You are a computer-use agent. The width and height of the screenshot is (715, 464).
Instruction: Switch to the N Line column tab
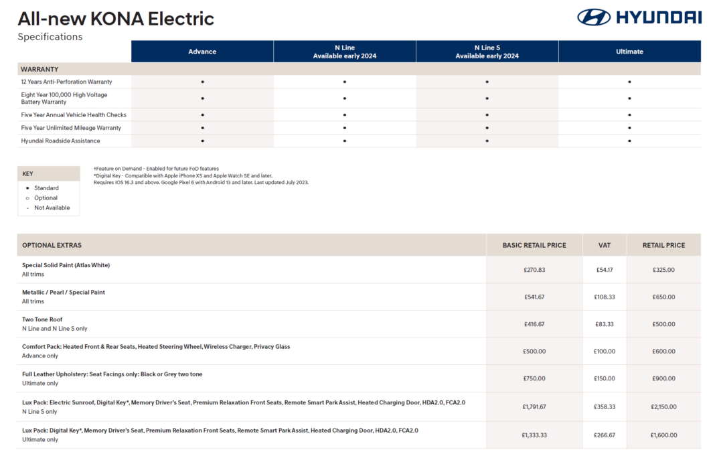click(x=344, y=51)
